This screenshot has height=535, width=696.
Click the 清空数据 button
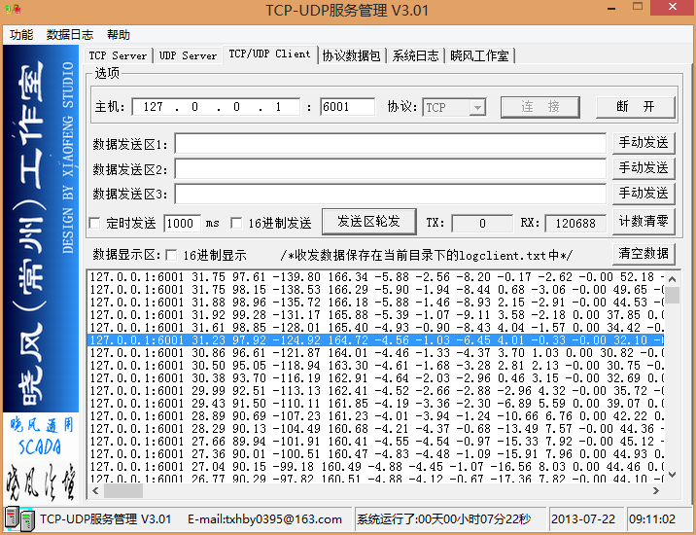tap(644, 253)
